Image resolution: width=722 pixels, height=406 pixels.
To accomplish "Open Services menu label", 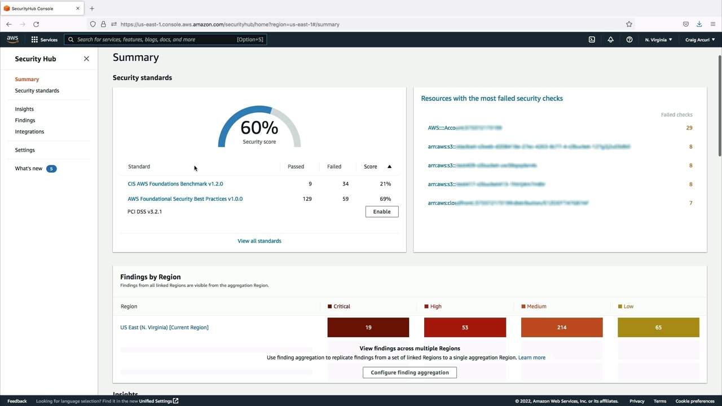I will point(49,39).
